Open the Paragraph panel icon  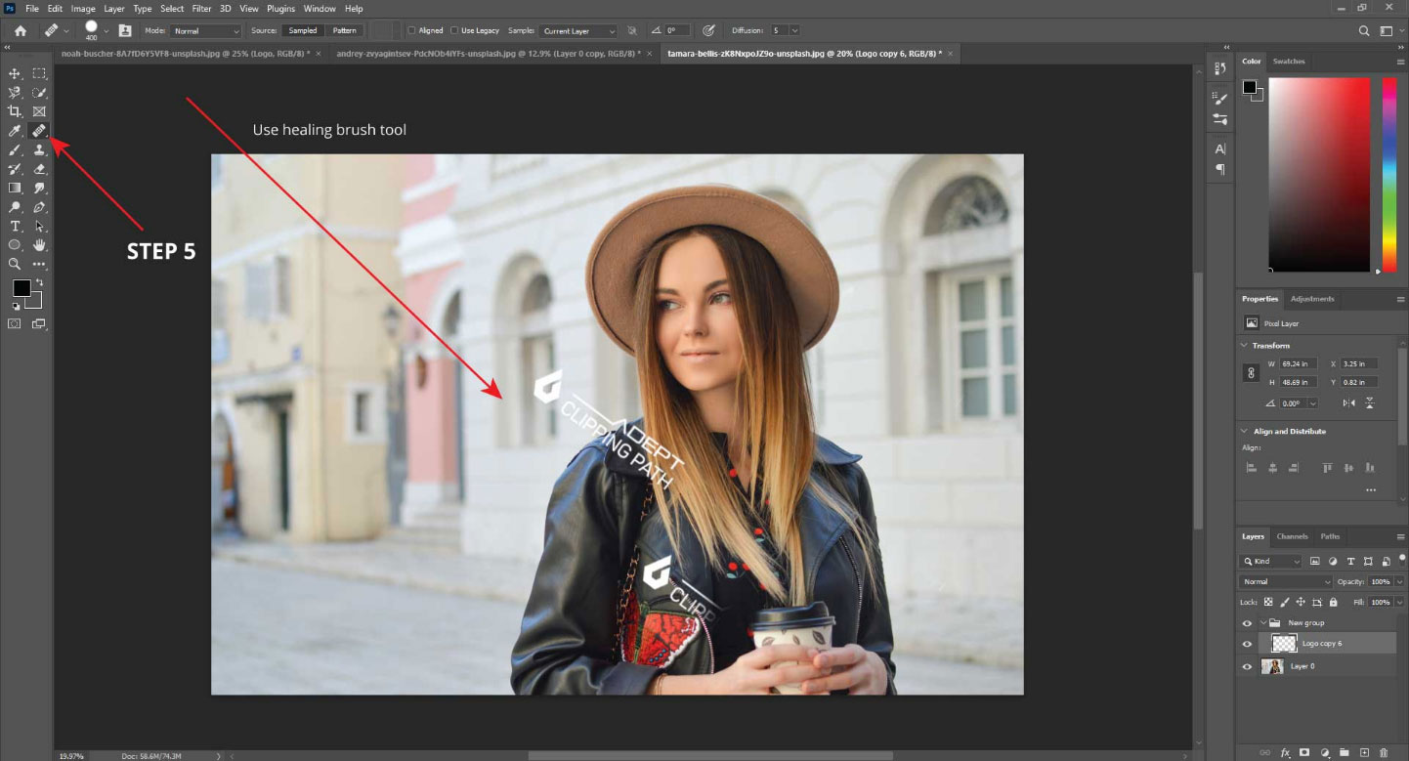pyautogui.click(x=1219, y=169)
